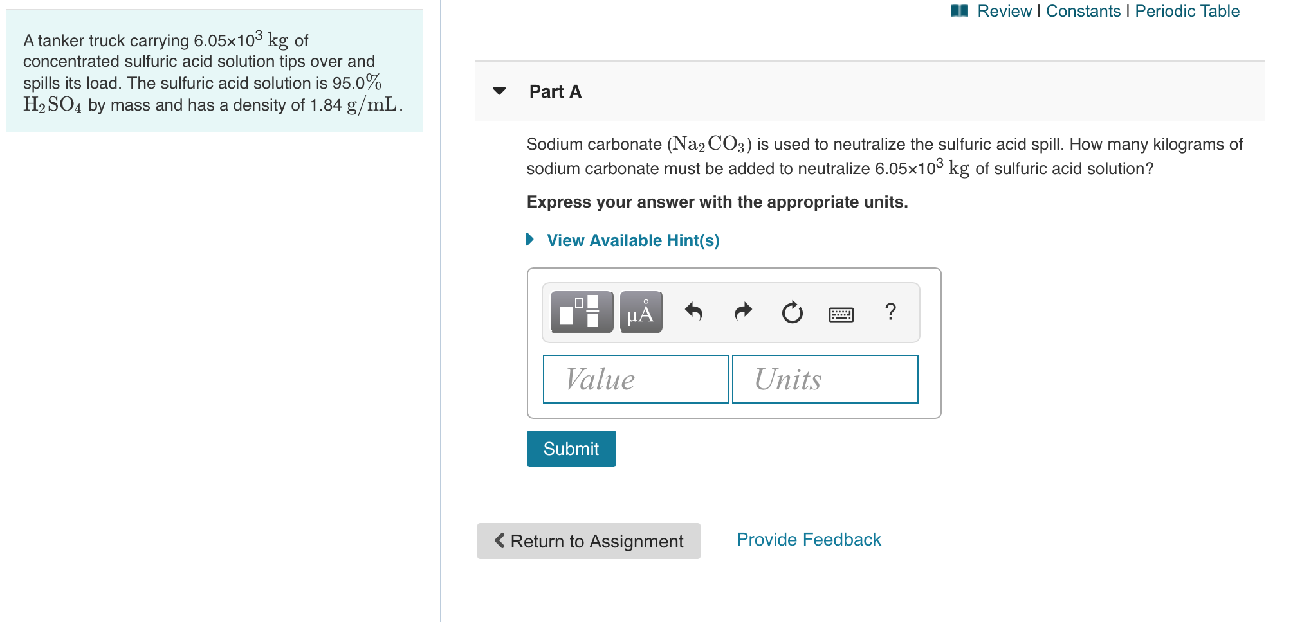1293x622 pixels.
Task: Click the hint disclosure triangle
Action: (x=529, y=239)
